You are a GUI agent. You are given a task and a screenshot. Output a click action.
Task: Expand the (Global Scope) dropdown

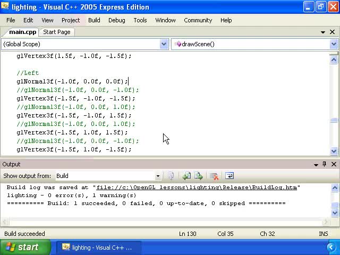[x=164, y=44]
